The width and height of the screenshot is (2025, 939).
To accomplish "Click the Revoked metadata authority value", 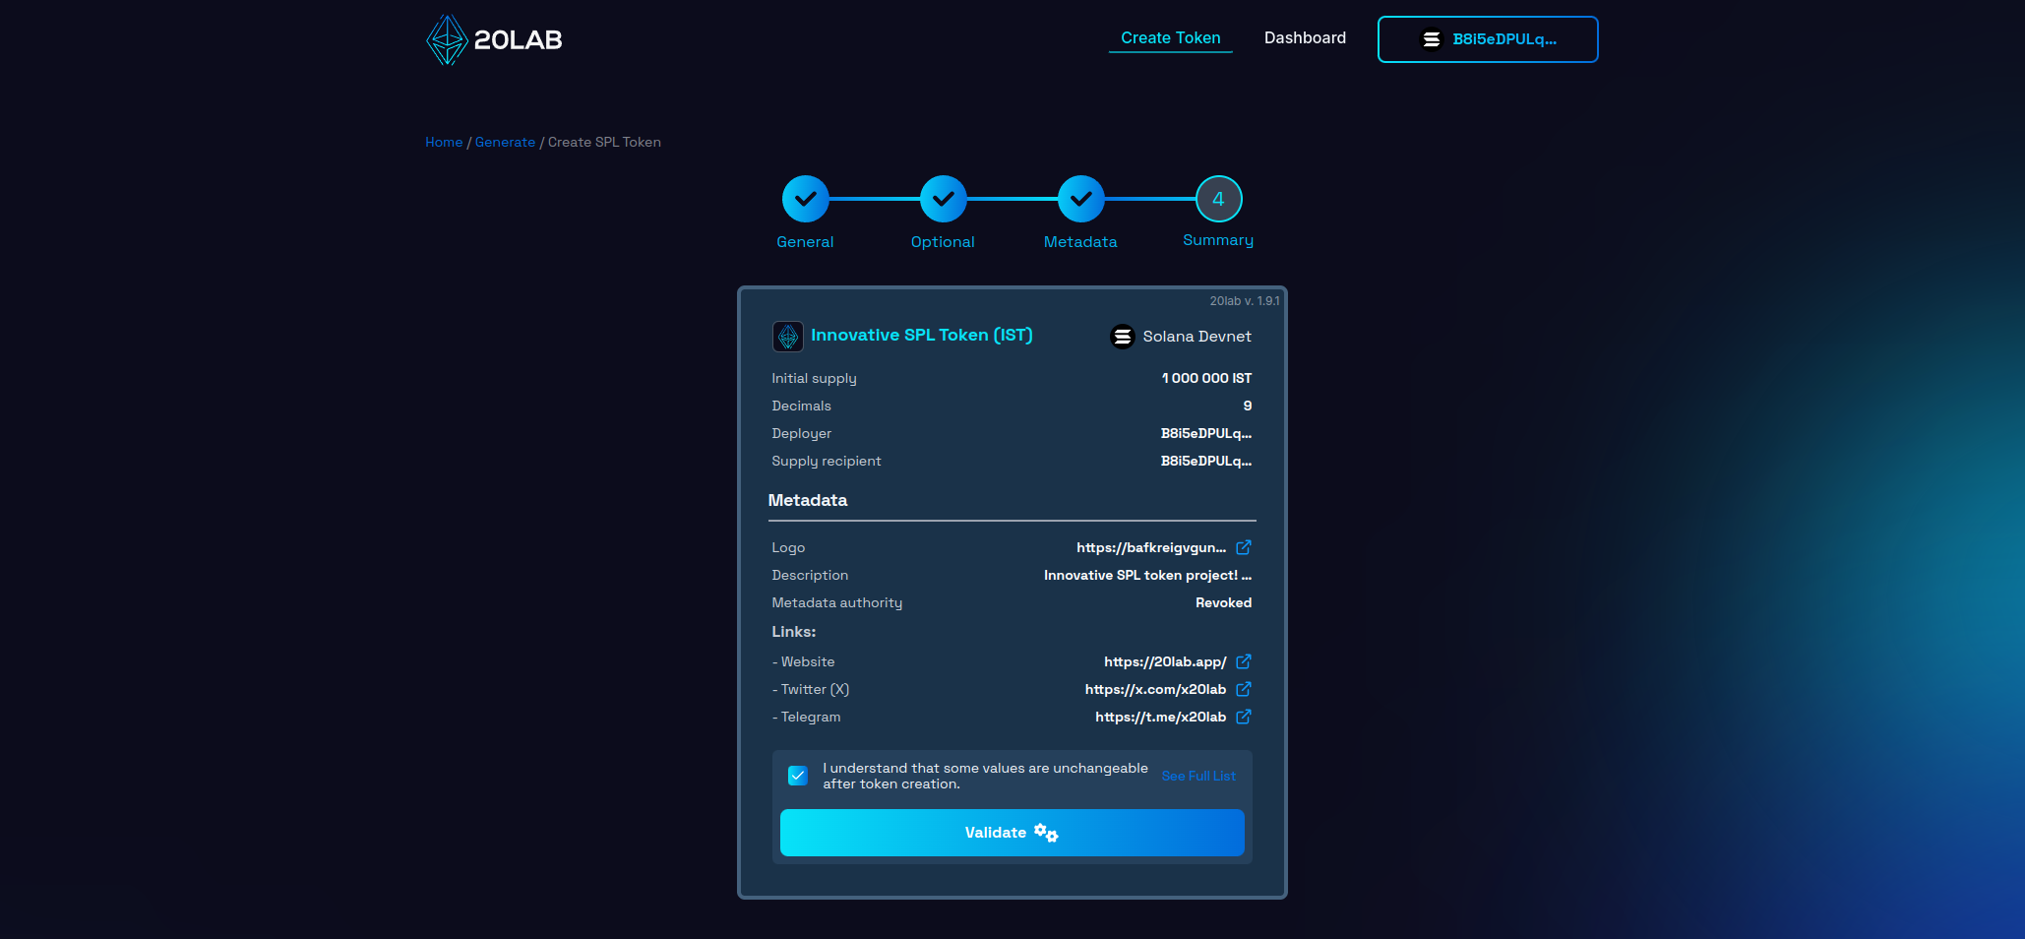I will [x=1223, y=602].
